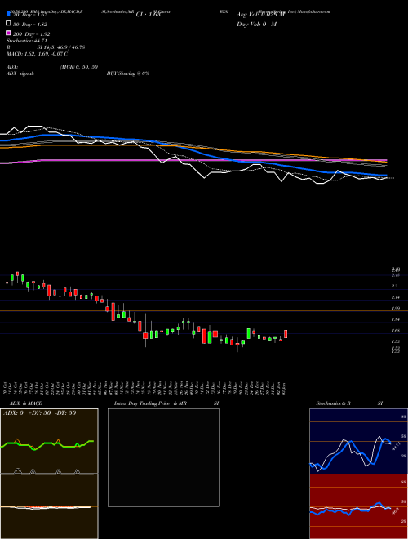Click the 1.68 price axis label
Screen dimensions: 408x539
[395, 331]
